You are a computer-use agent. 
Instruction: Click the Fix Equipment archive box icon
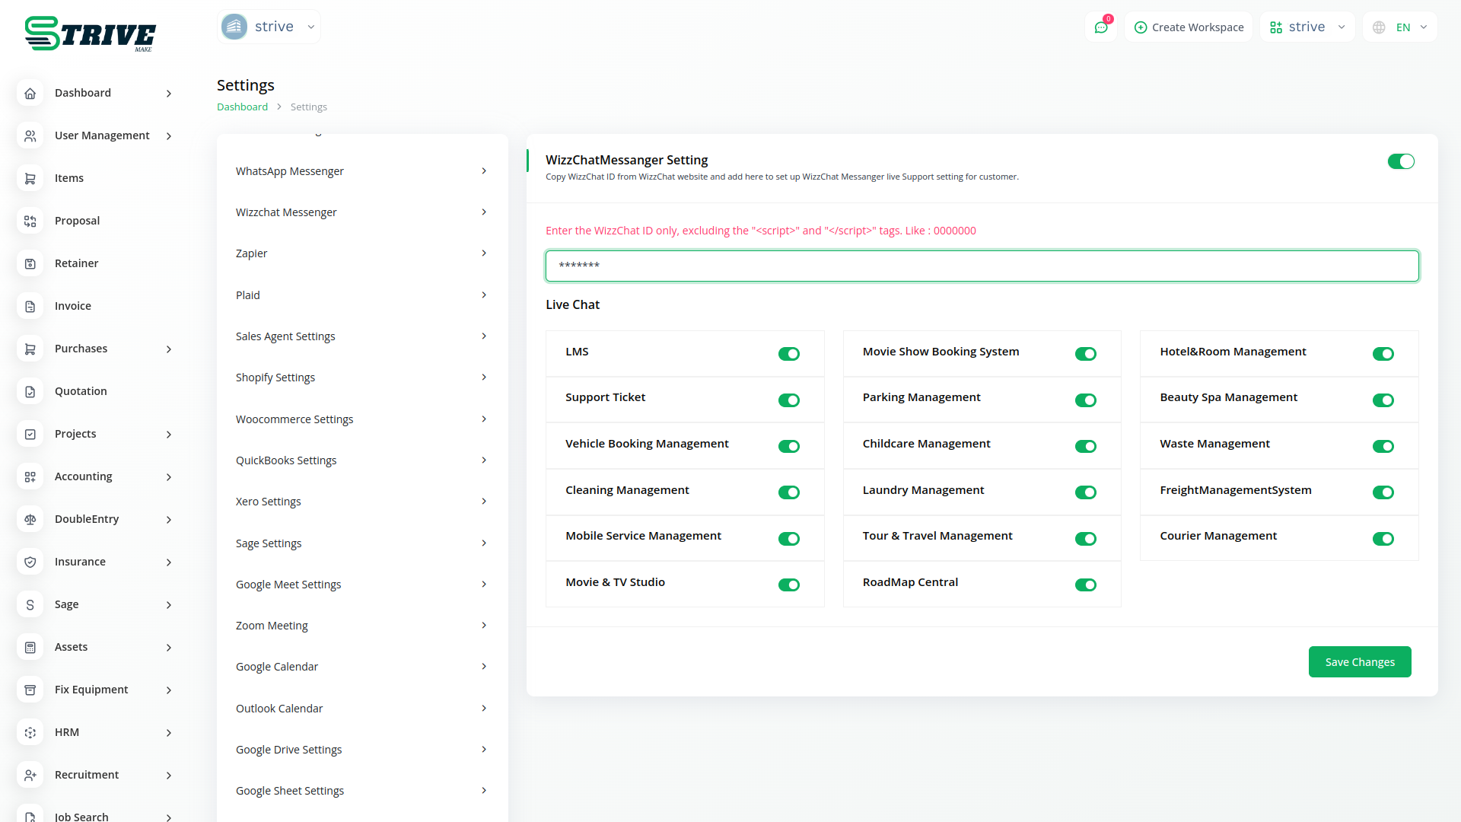(x=30, y=690)
